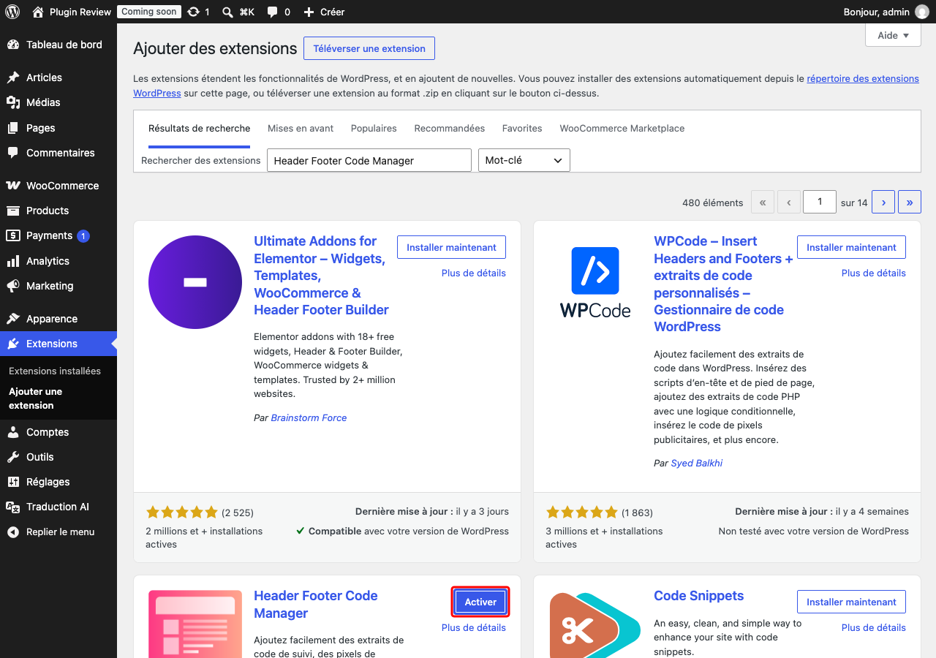The width and height of the screenshot is (936, 658).
Task: Open the Brainstorm Force author link
Action: 309,418
